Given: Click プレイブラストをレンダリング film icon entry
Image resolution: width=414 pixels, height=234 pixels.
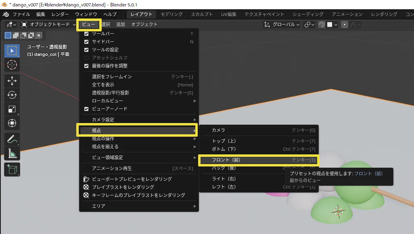Looking at the screenshot, I should 139,187.
